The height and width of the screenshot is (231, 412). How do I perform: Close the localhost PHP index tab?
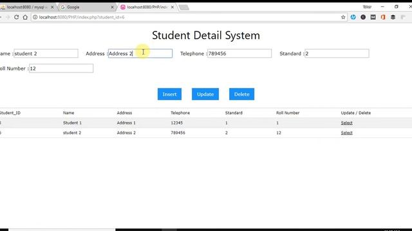pyautogui.click(x=173, y=7)
